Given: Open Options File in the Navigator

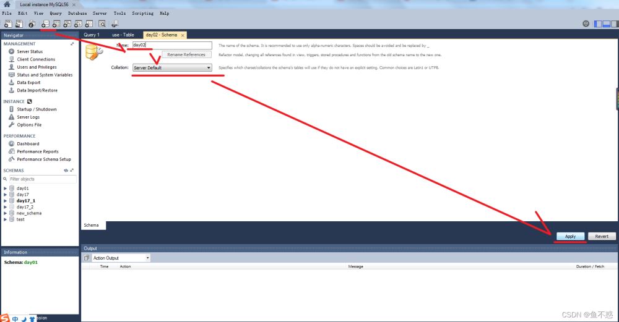Looking at the screenshot, I should tap(29, 125).
